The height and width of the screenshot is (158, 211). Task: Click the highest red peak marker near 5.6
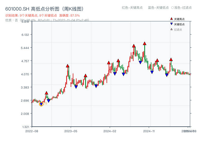pyautogui.click(x=145, y=43)
